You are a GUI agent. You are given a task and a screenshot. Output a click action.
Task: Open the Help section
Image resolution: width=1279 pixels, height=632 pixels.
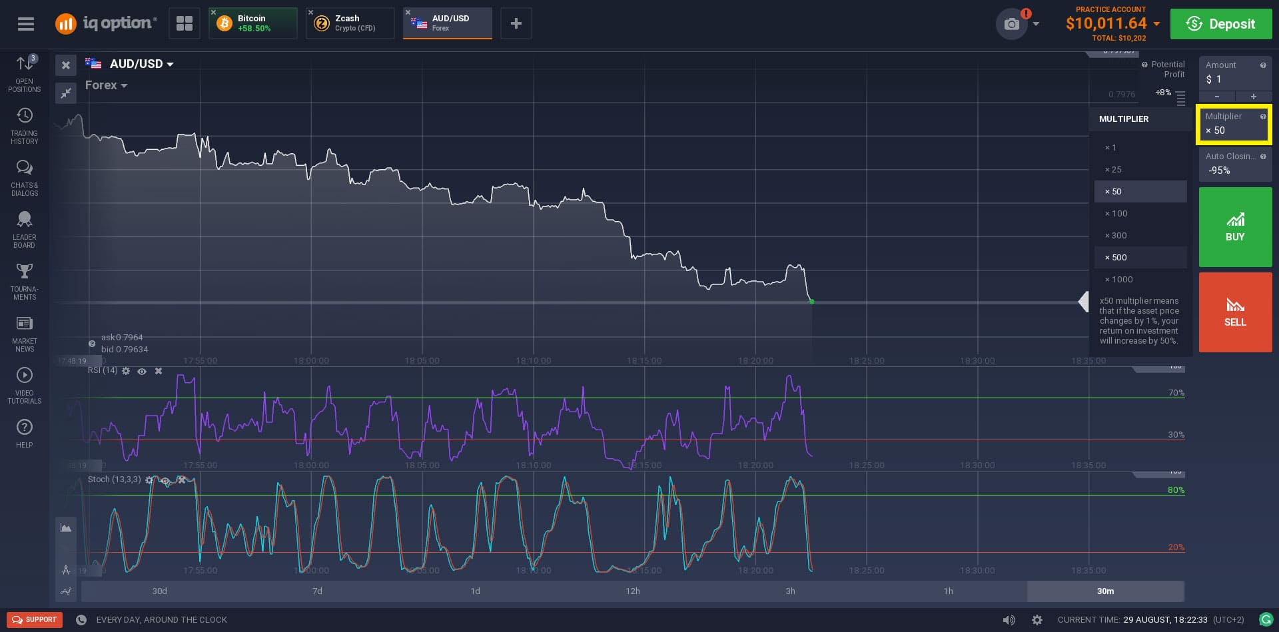coord(25,434)
